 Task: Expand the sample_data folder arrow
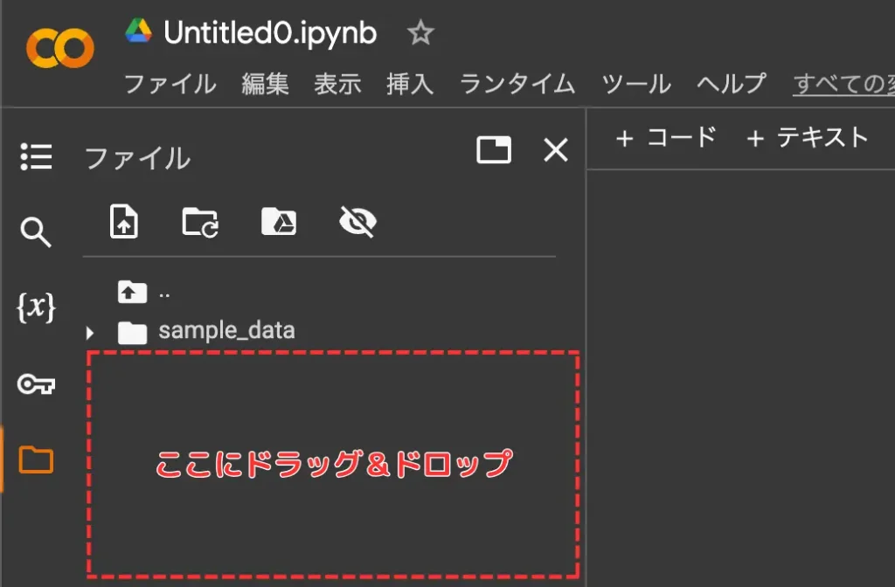click(x=90, y=333)
